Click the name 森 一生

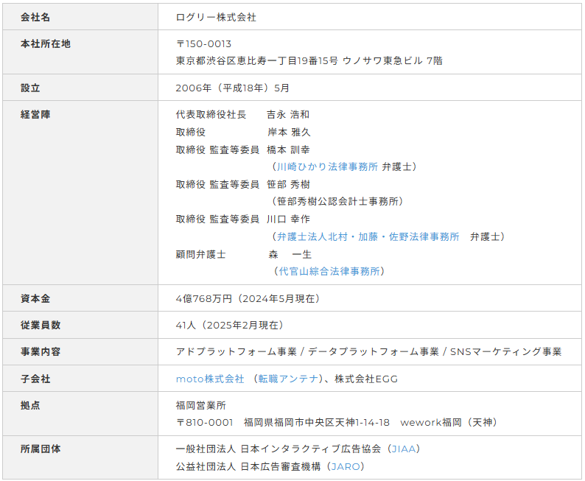pyautogui.click(x=290, y=255)
